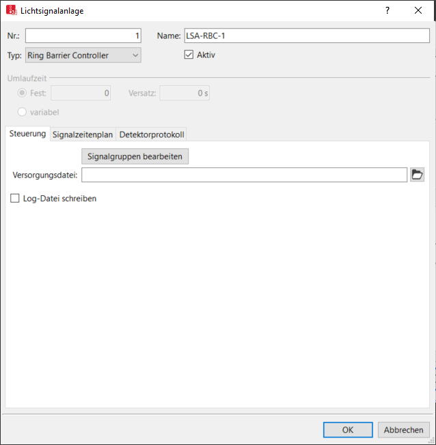Select the variabel radio button
Image resolution: width=436 pixels, height=445 pixels.
coord(22,112)
